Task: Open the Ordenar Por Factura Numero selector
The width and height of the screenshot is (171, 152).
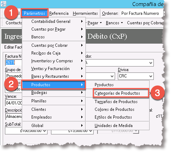Action: [x=142, y=13]
